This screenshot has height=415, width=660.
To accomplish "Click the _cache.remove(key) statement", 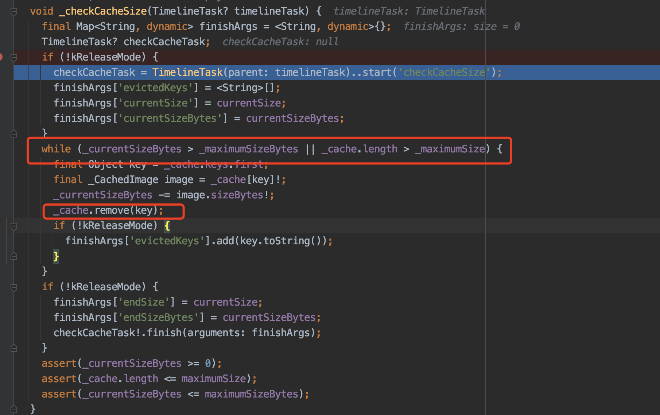I will (x=108, y=210).
